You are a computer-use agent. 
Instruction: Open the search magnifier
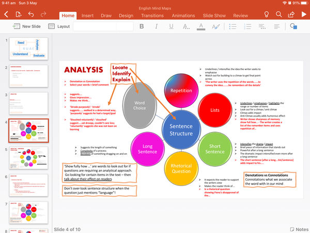(279, 14)
